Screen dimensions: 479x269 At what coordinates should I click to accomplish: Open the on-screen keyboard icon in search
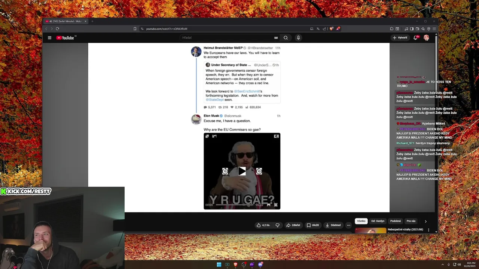tap(276, 38)
